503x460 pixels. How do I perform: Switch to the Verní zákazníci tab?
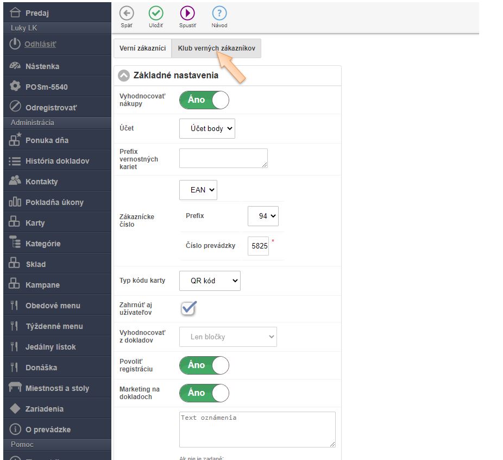click(142, 48)
